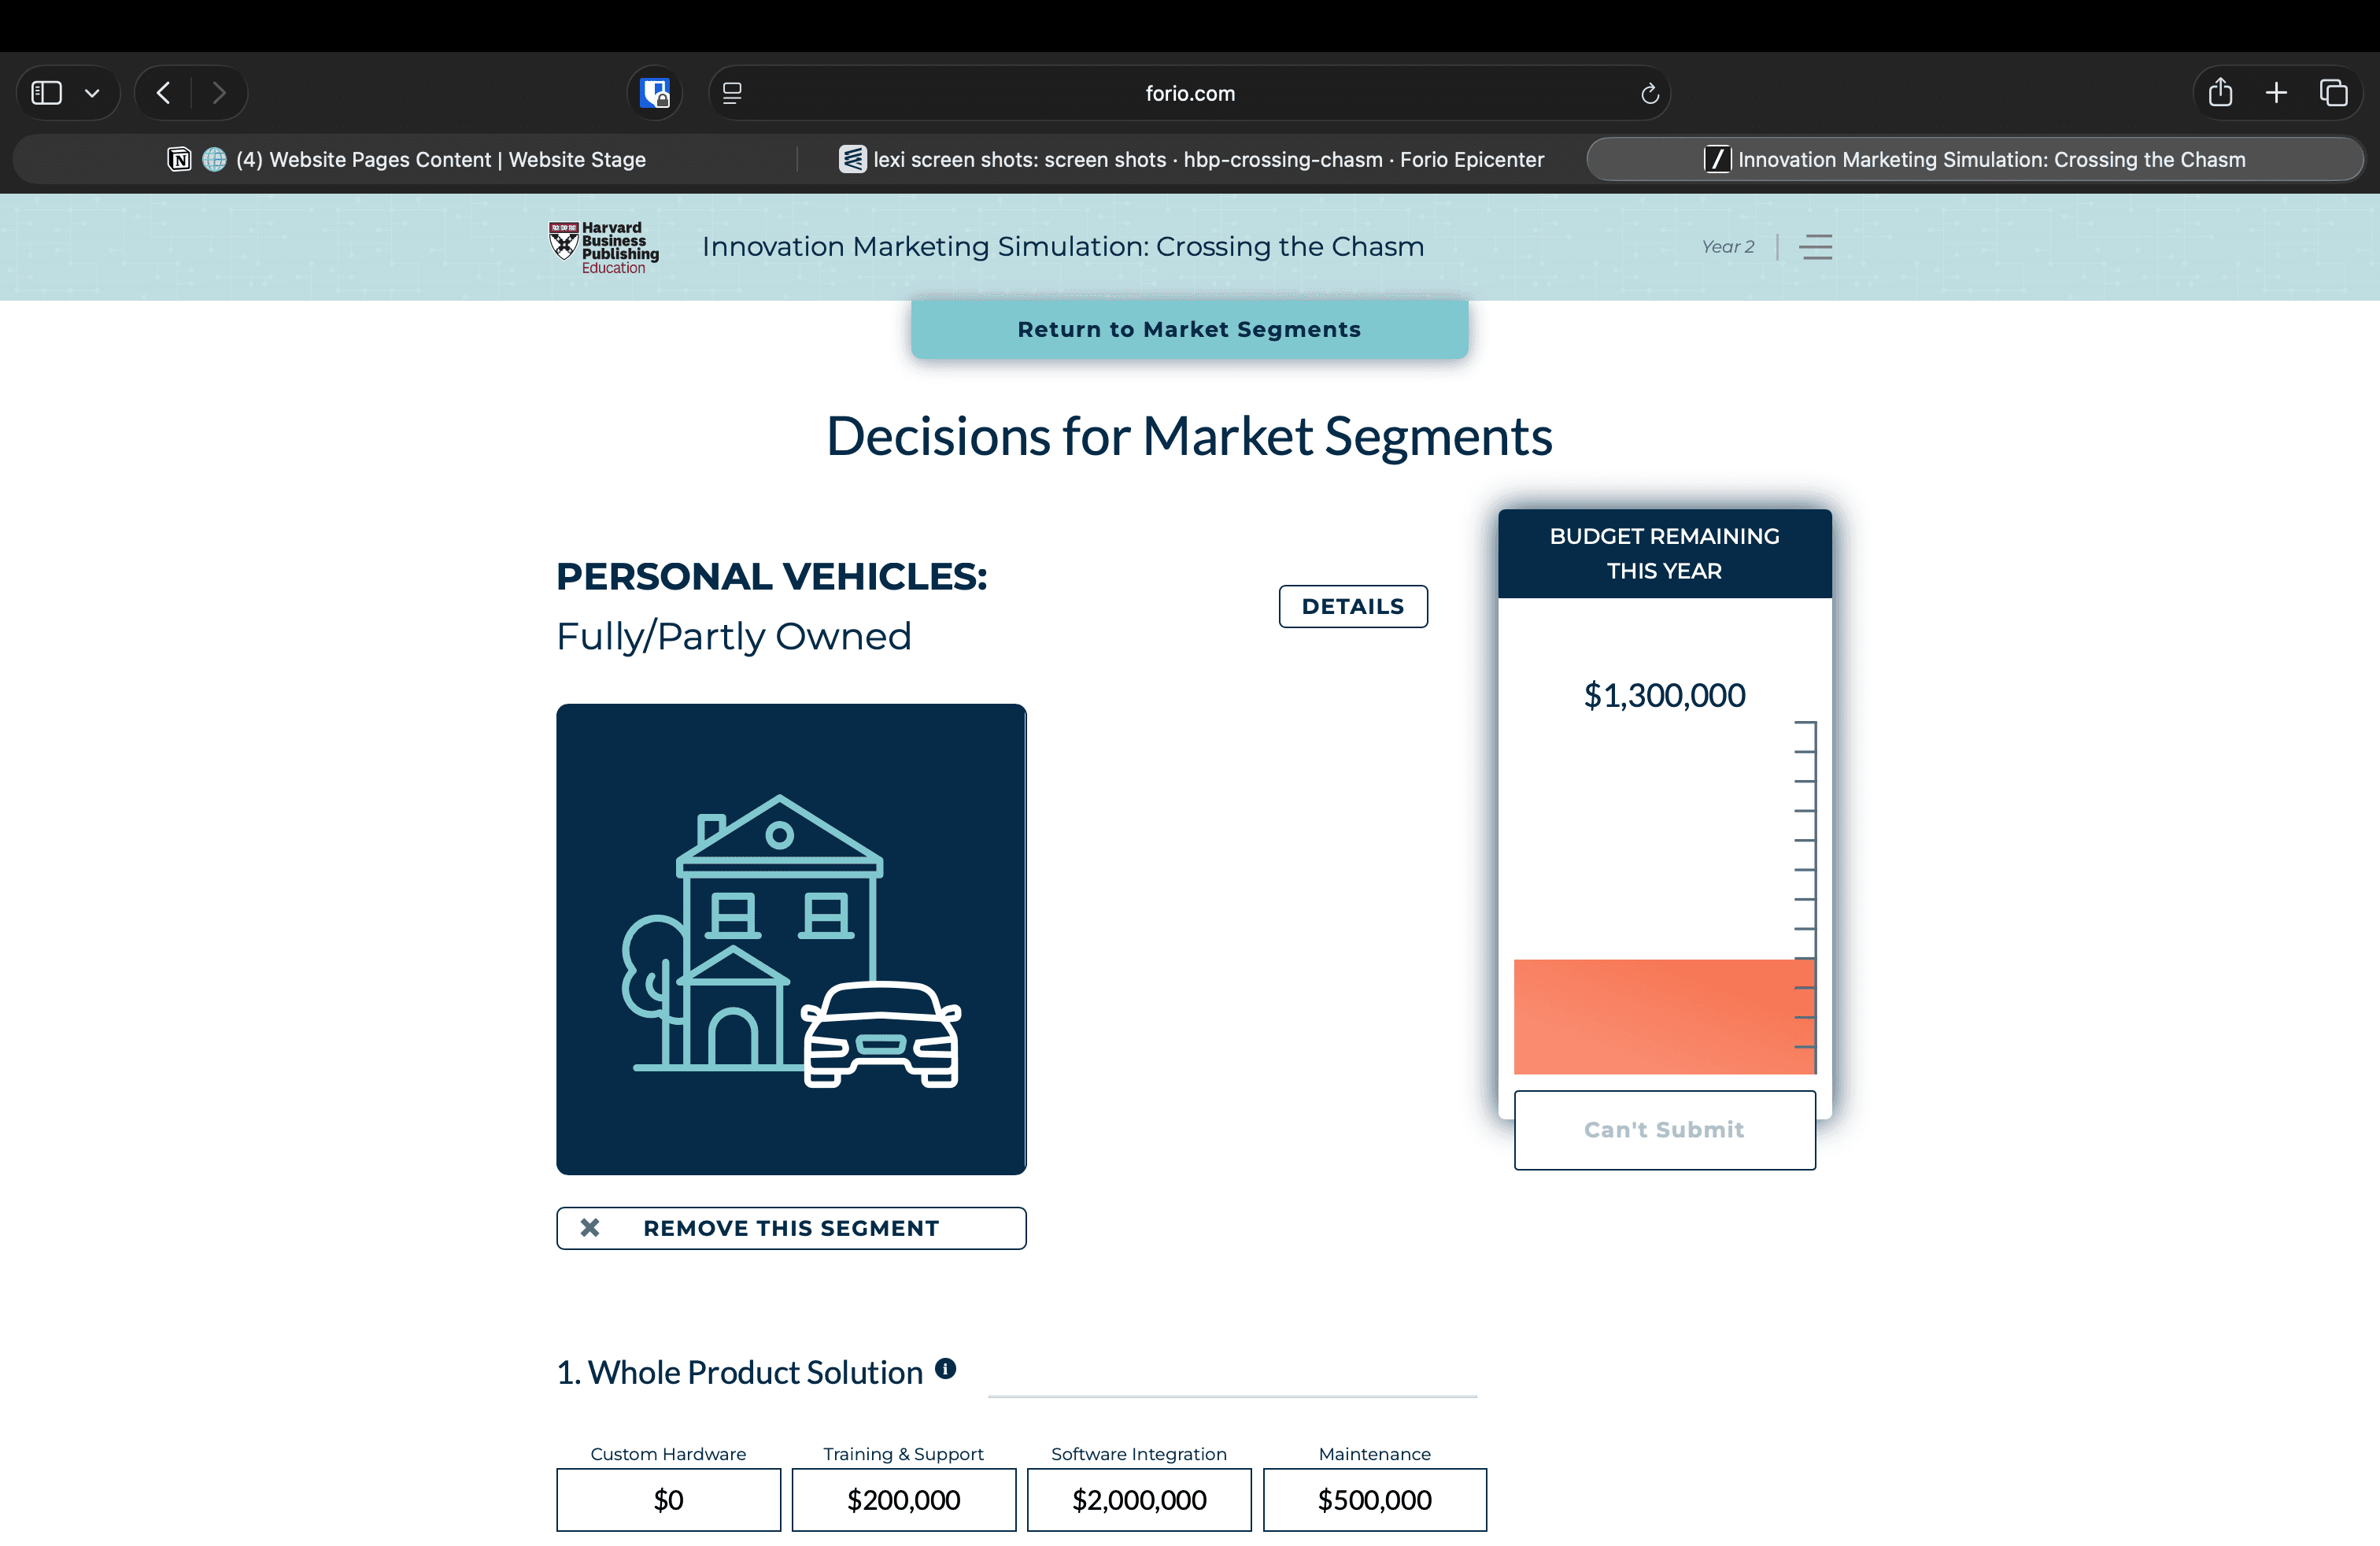Viewport: 2380px width, 1546px height.
Task: Click the Whole Product Solution info icon
Action: (x=945, y=1368)
